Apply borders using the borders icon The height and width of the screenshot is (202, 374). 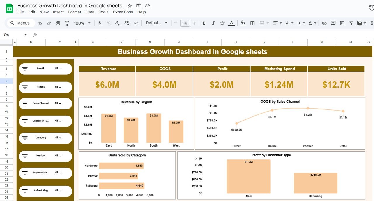(252, 23)
